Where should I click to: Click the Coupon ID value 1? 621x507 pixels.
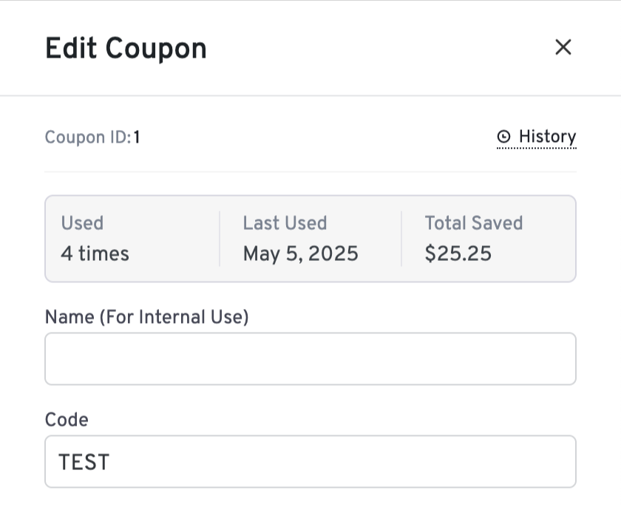click(x=137, y=137)
